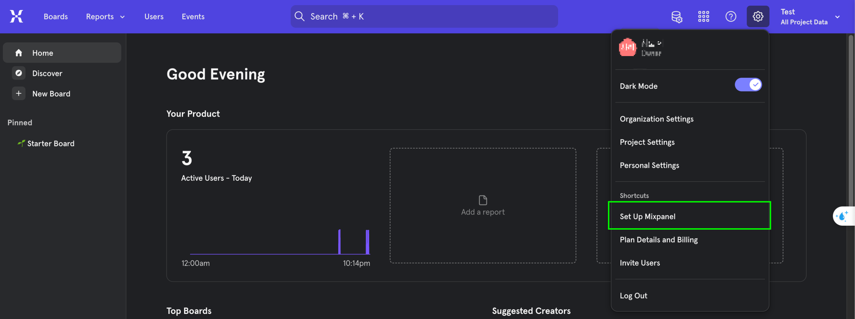Focus the Search input field

[x=424, y=16]
